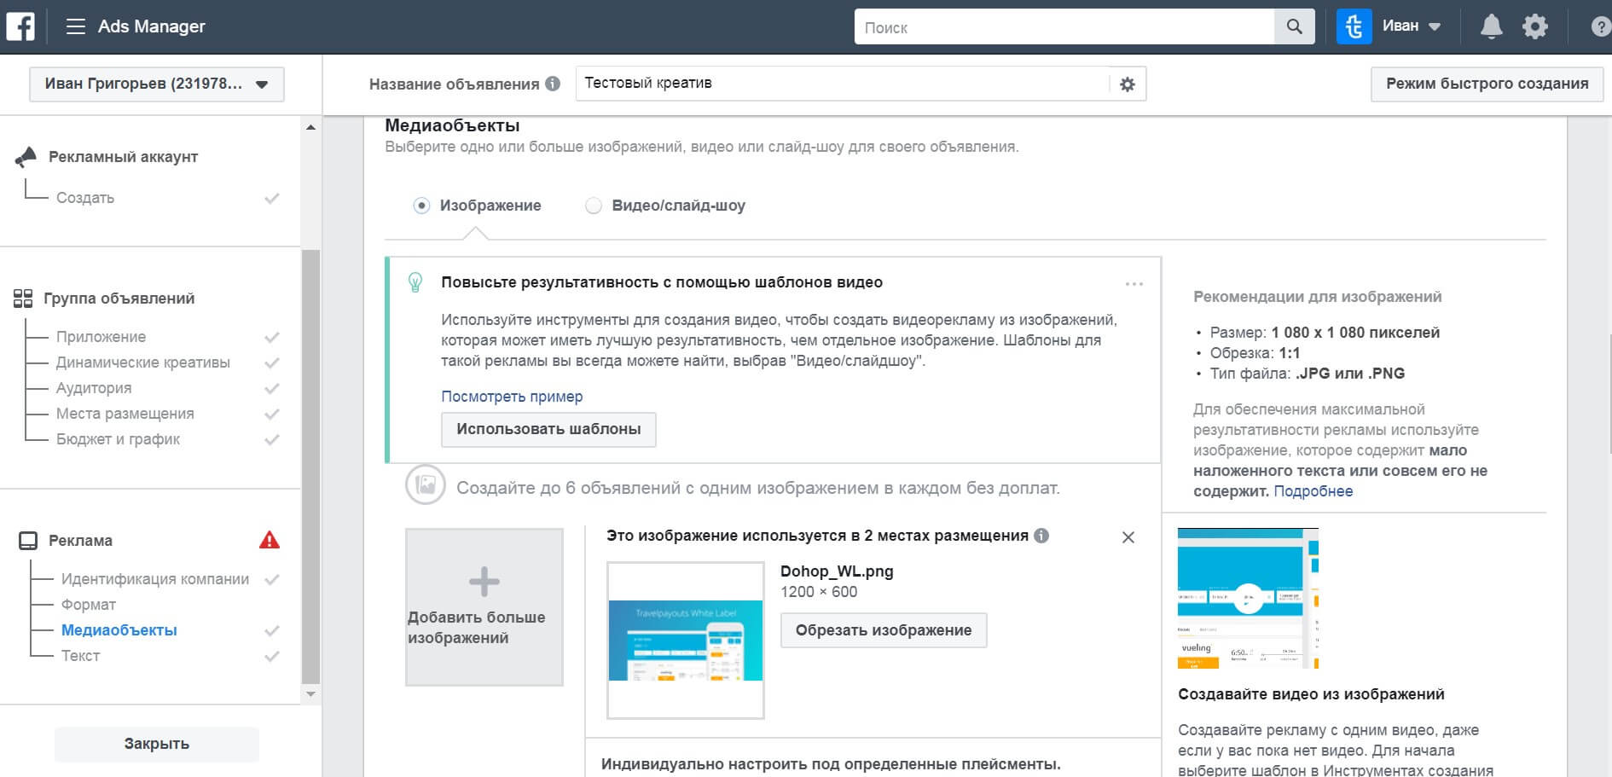Click the Dohop_WL.png image thumbnail

[x=686, y=641]
